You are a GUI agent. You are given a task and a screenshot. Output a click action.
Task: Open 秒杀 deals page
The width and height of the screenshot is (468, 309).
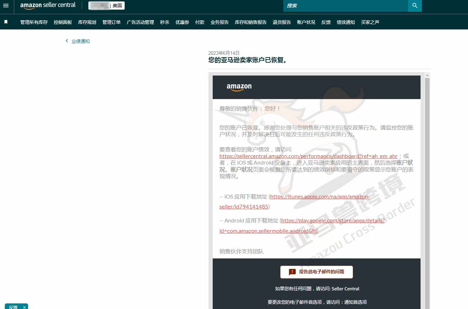165,22
